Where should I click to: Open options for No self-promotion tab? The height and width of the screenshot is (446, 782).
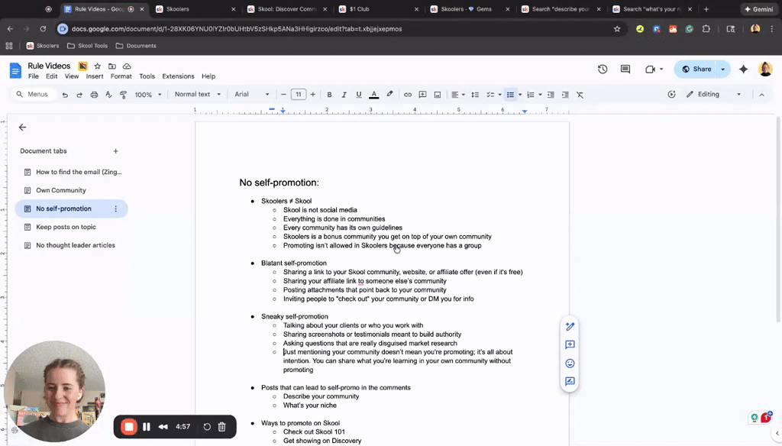(x=116, y=209)
